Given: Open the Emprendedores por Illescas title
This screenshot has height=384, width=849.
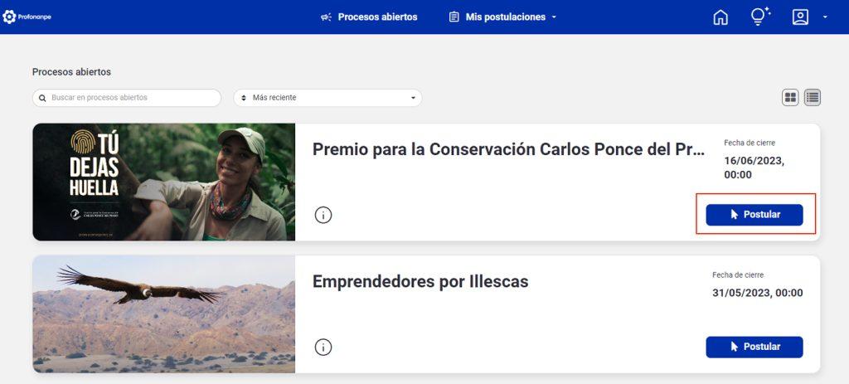Looking at the screenshot, I should coord(420,282).
